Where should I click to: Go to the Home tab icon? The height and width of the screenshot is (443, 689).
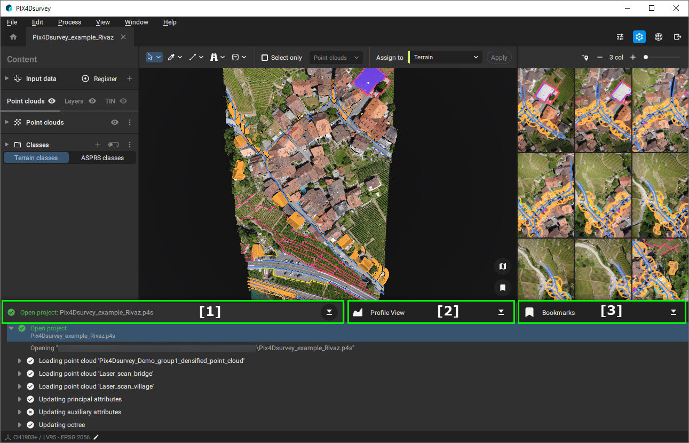click(13, 37)
